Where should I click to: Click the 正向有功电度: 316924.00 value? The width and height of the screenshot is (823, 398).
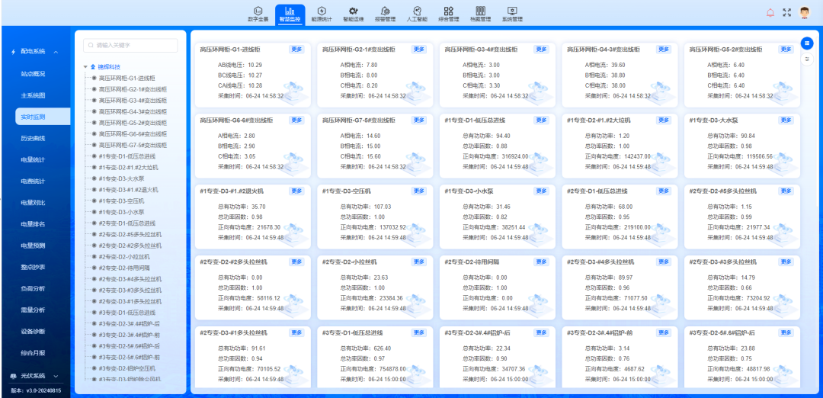pyautogui.click(x=495, y=156)
